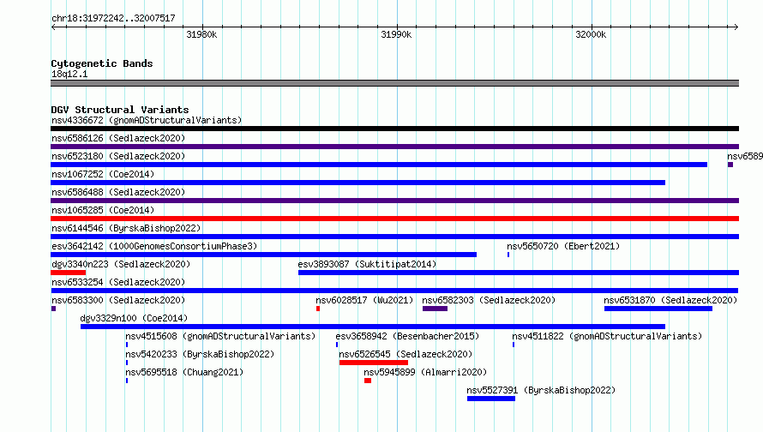Open esv3658942 (Besenbacher2015) label
This screenshot has width=763, height=432.
pyautogui.click(x=407, y=336)
